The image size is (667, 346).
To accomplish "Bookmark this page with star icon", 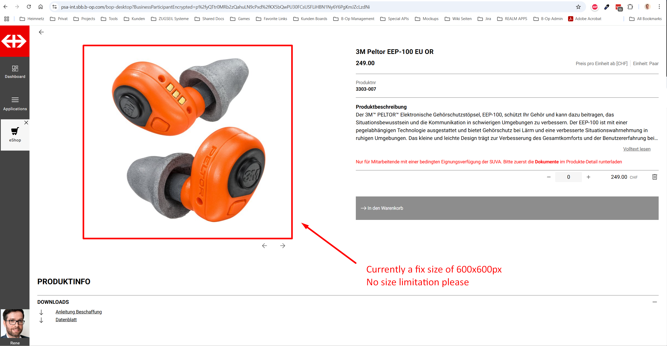I will (578, 7).
